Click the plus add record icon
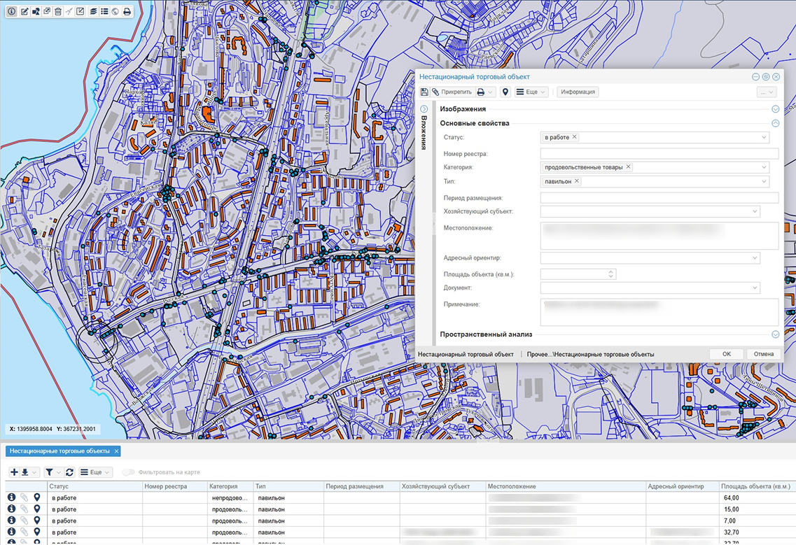The height and width of the screenshot is (545, 796). 14,472
